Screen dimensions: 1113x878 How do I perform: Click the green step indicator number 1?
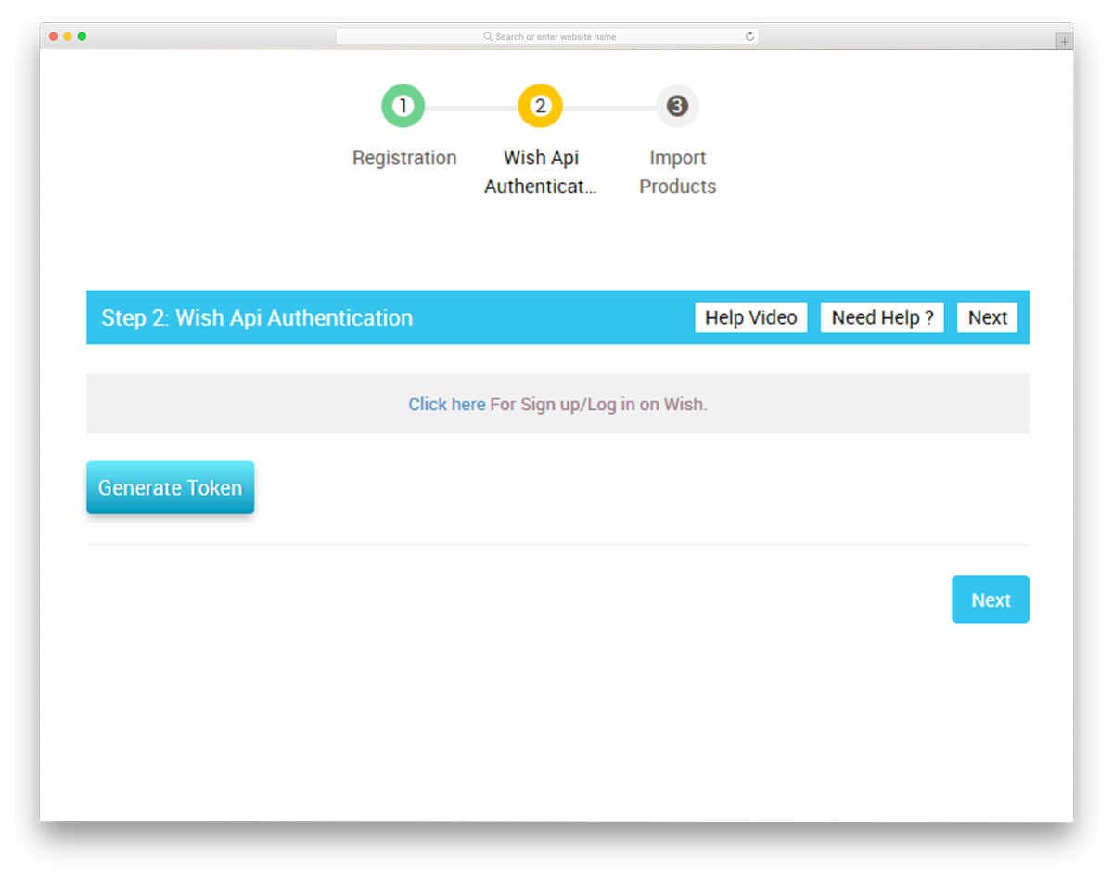[x=403, y=105]
